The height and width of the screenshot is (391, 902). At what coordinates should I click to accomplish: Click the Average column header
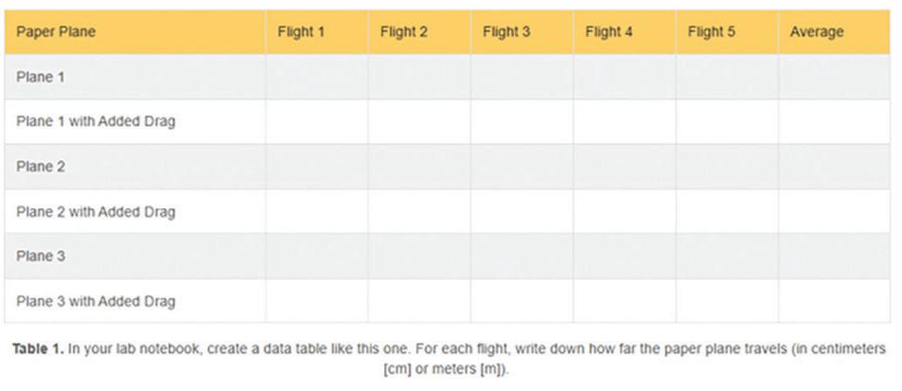(x=816, y=32)
